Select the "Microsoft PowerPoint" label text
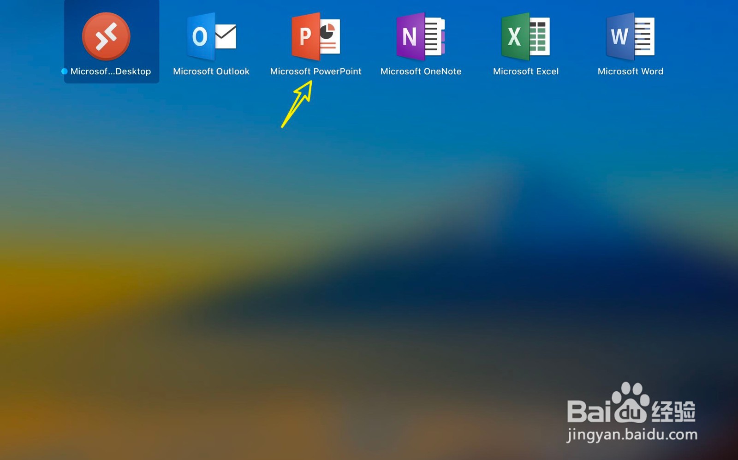 click(316, 72)
